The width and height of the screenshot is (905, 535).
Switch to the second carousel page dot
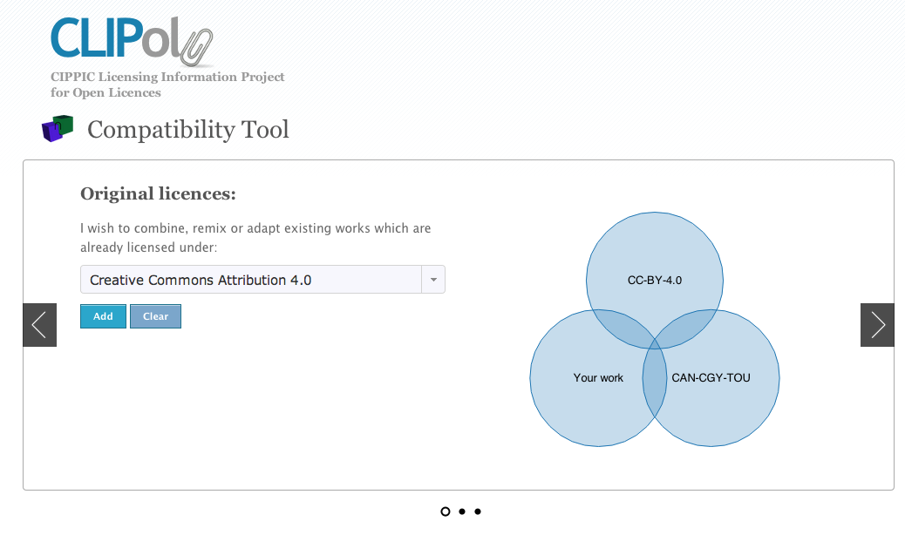pyautogui.click(x=462, y=511)
